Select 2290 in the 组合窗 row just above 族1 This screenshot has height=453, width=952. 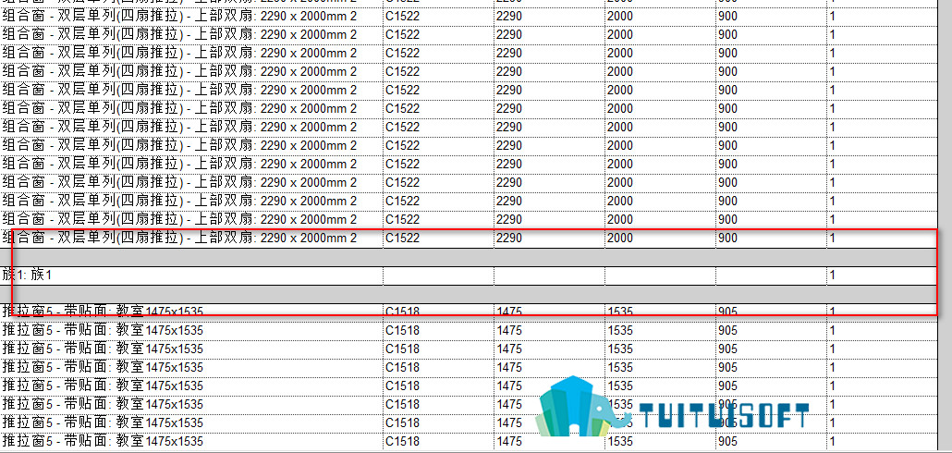[508, 238]
